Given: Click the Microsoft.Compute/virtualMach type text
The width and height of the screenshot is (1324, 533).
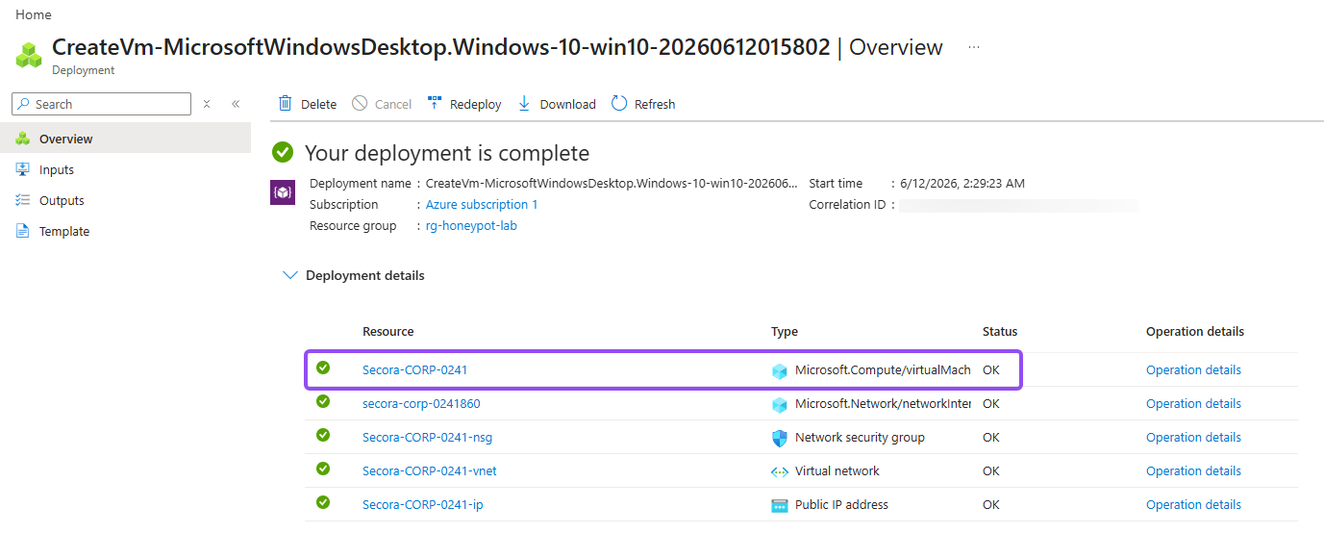Looking at the screenshot, I should point(883,369).
